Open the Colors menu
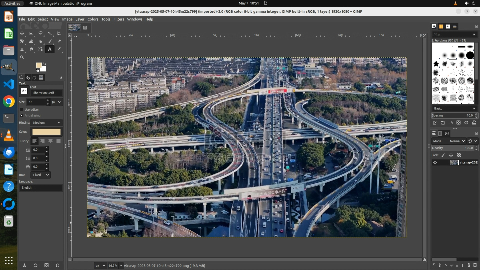480x270 pixels. 93,19
